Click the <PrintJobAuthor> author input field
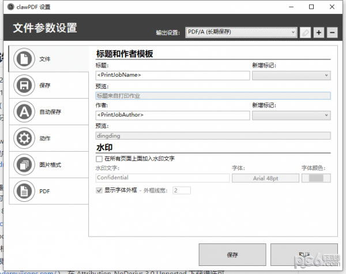The height and width of the screenshot is (274, 346). tap(172, 115)
